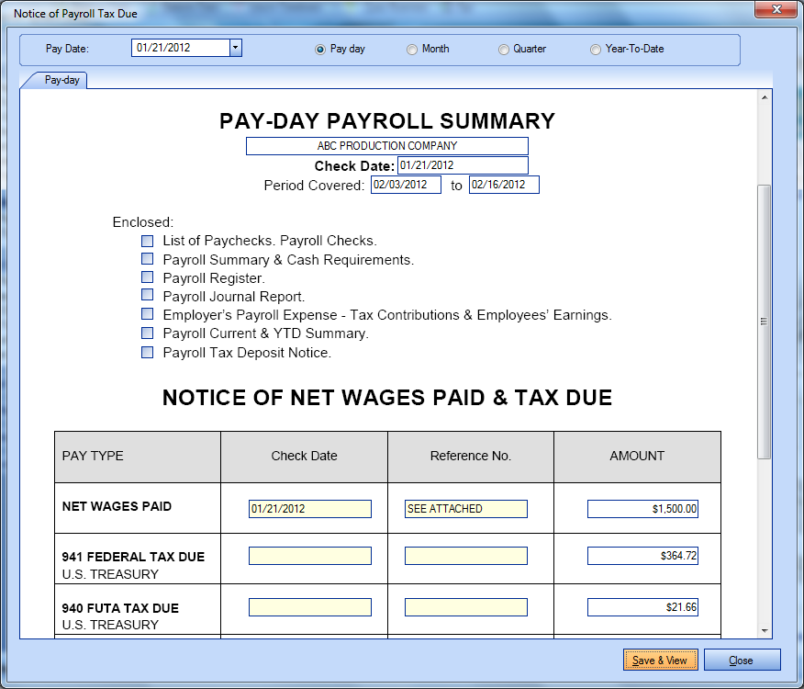Click the 941 Federal Tax reference number field

[465, 556]
